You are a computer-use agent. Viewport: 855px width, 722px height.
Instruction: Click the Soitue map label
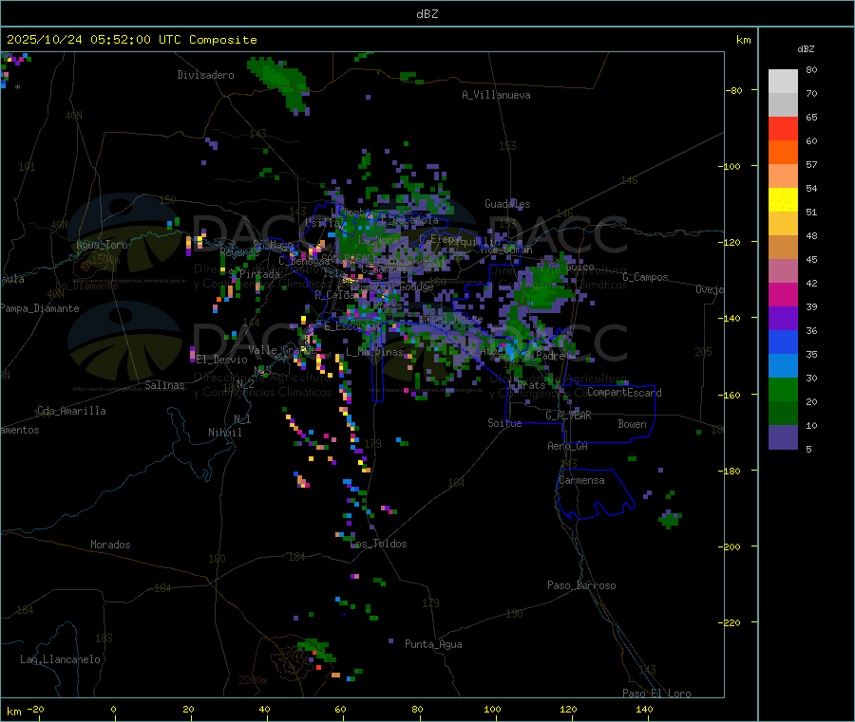click(x=504, y=423)
